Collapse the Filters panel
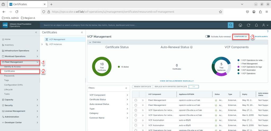 [x=126, y=88]
